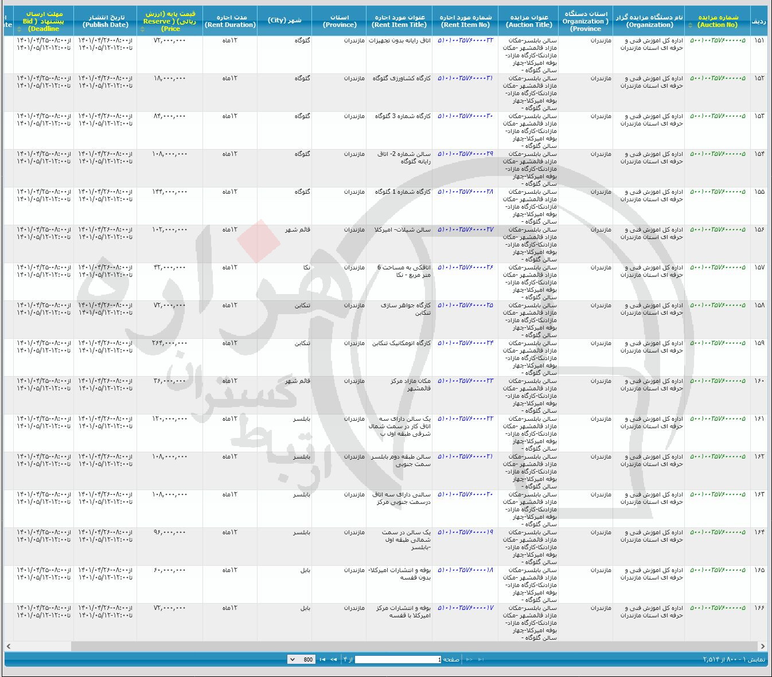Open the auction number link in row ۱۵۶

click(x=718, y=230)
